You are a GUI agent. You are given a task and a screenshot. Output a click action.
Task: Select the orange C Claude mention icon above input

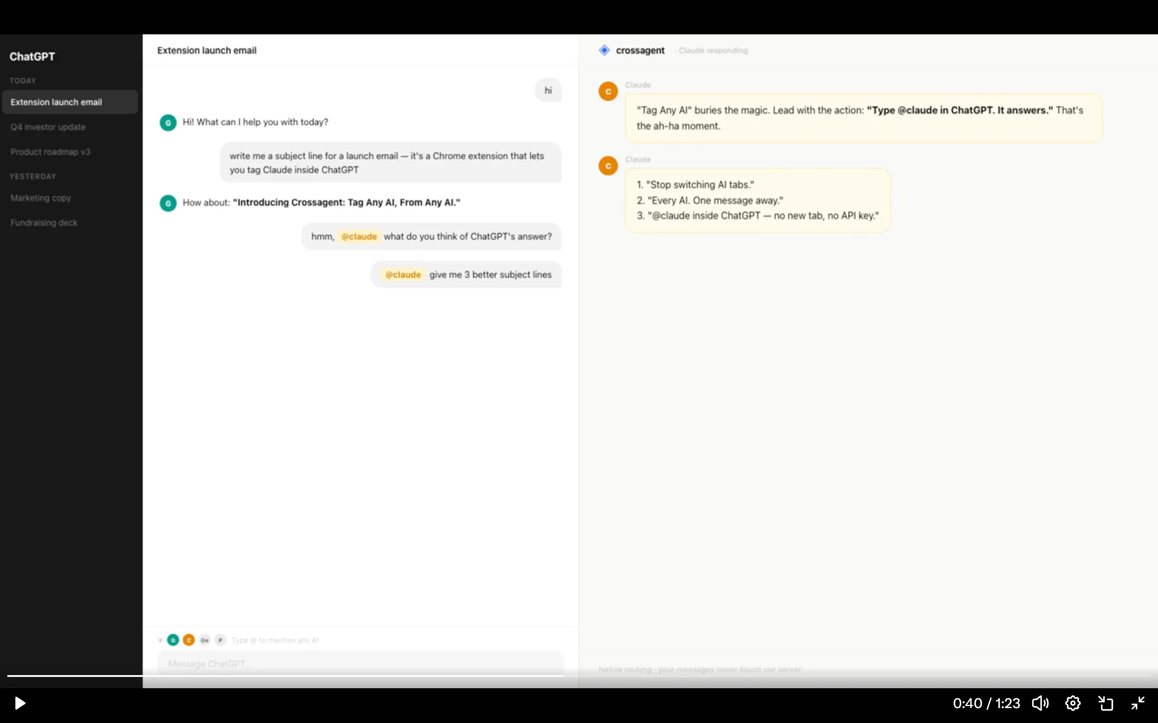click(x=189, y=640)
